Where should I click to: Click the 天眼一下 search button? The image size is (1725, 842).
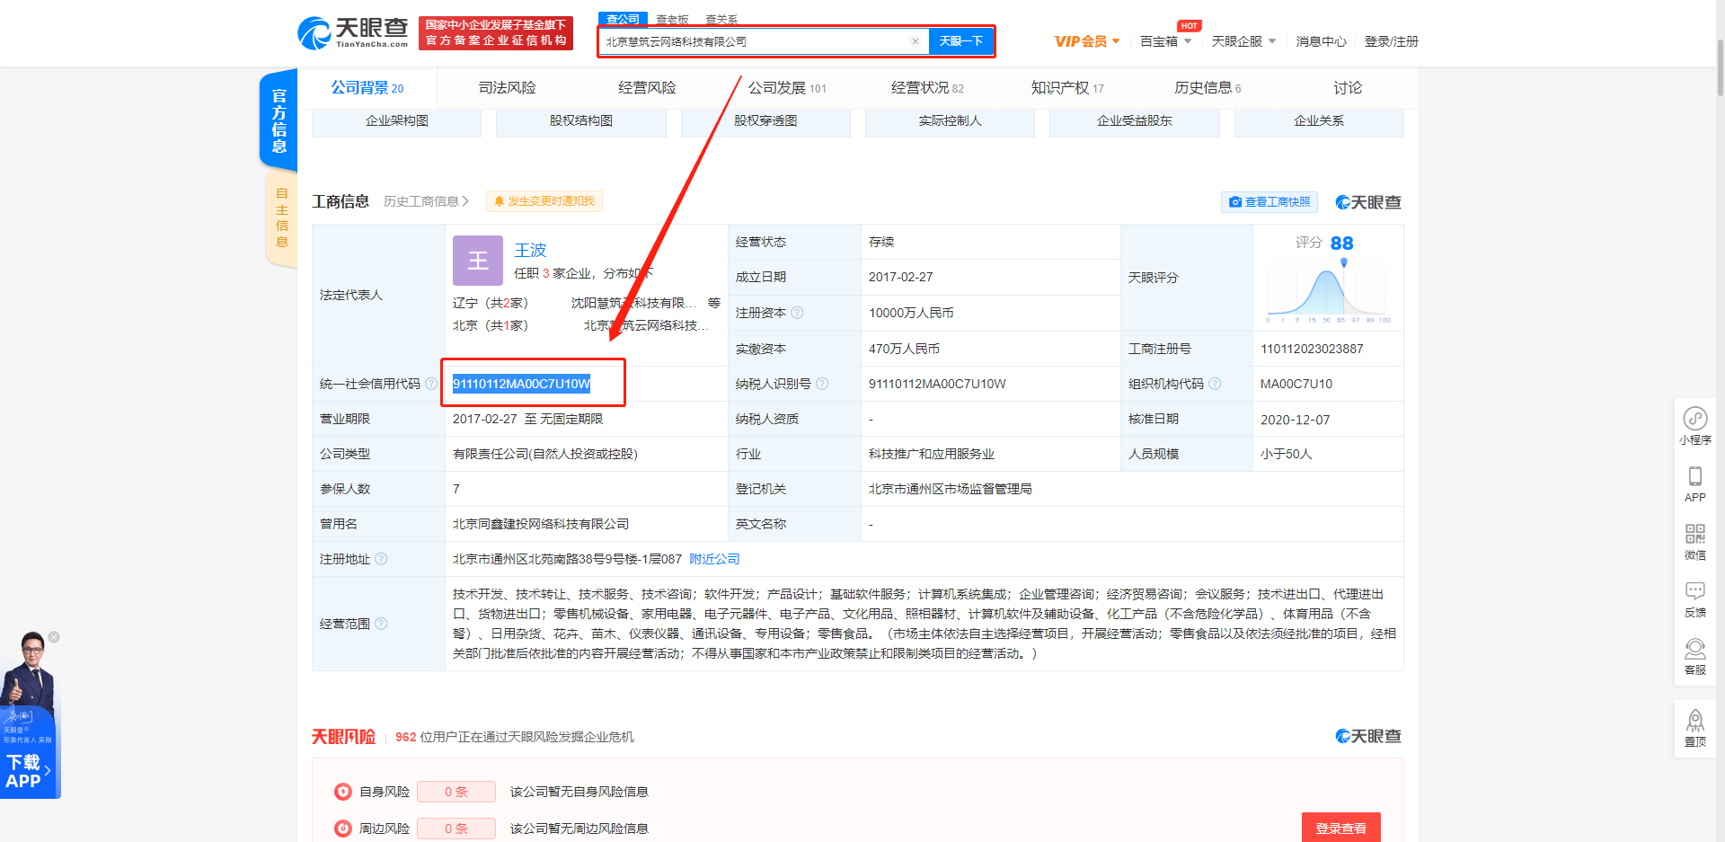961,41
